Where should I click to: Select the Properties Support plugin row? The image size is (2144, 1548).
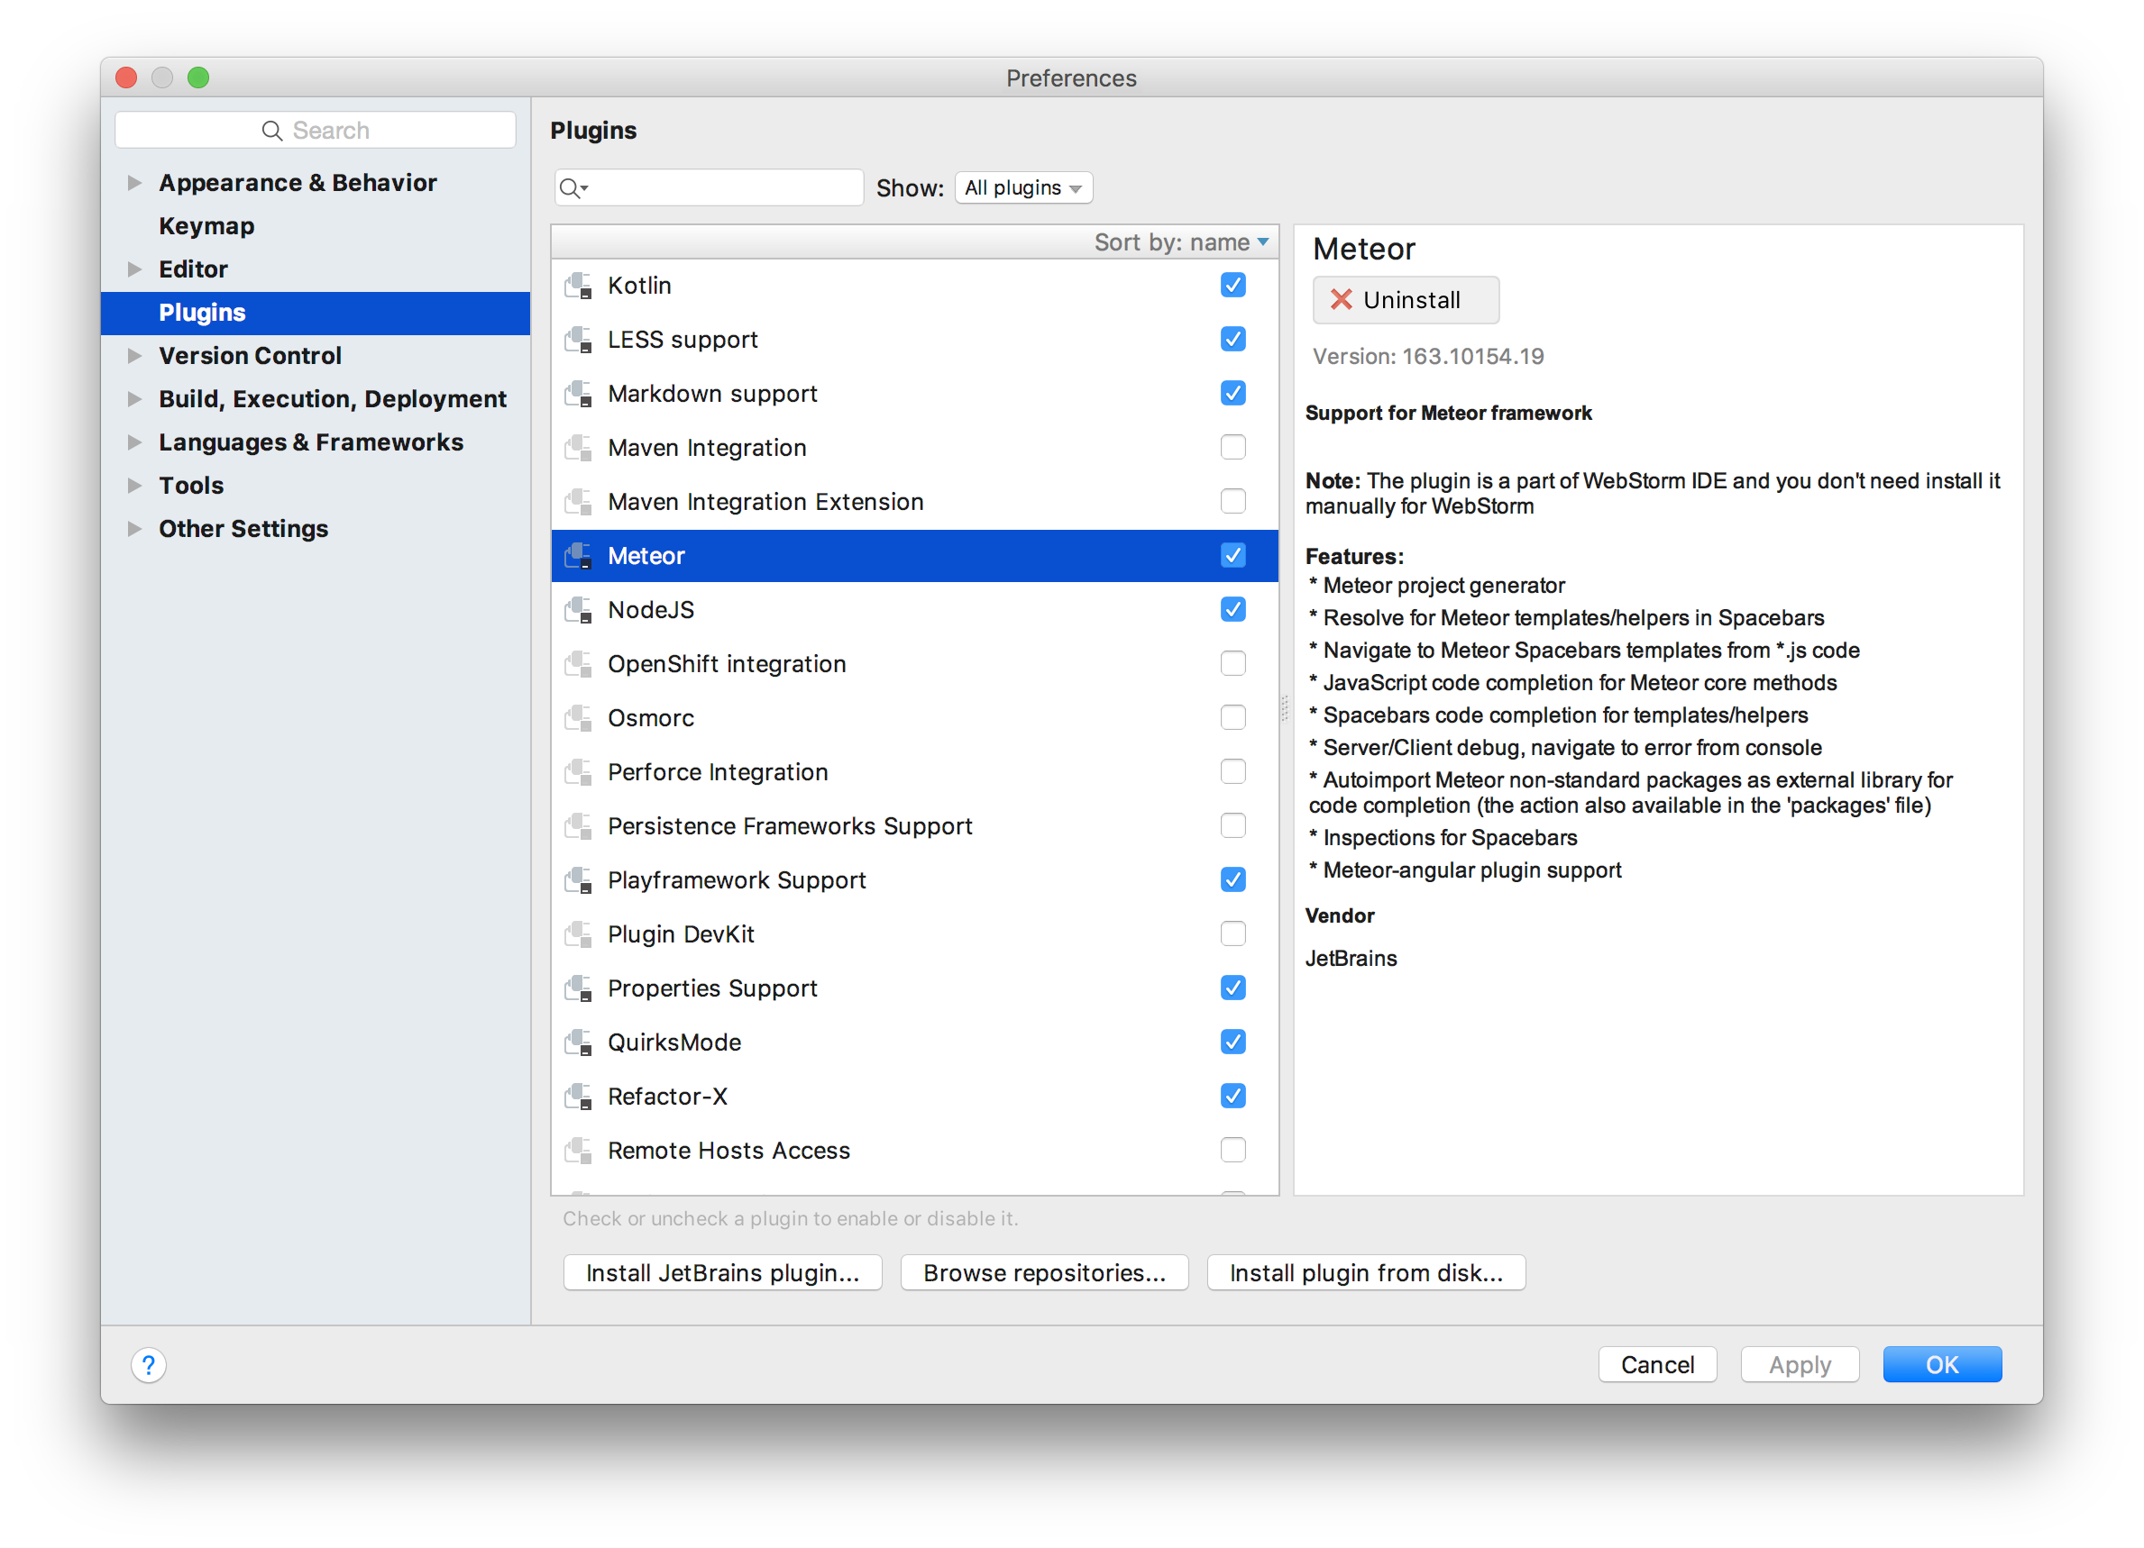[712, 988]
